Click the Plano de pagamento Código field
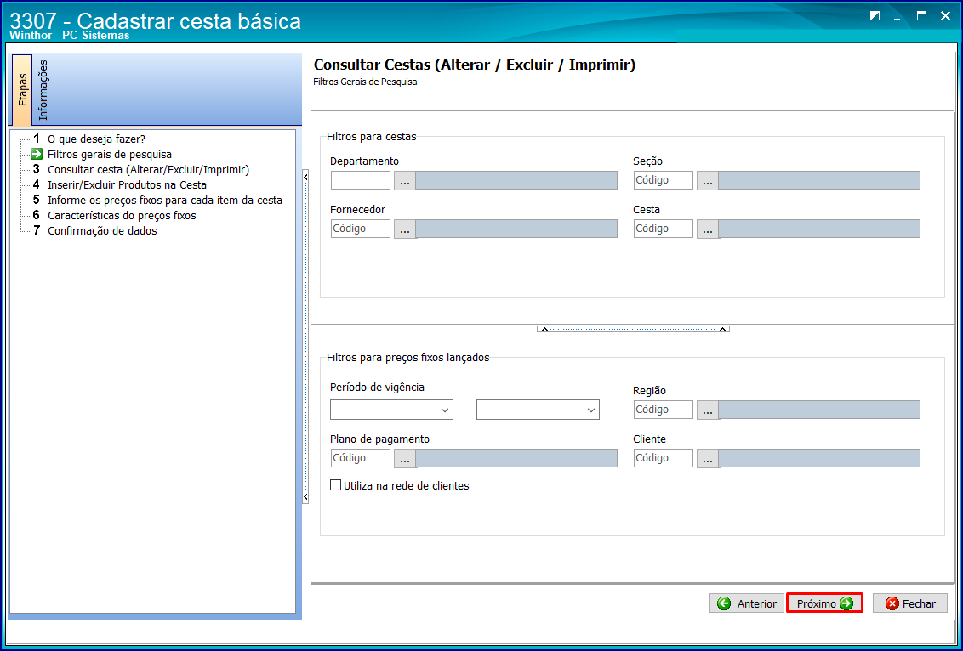Viewport: 963px width, 651px height. (361, 458)
